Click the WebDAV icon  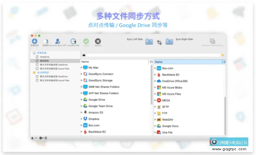click(159, 120)
